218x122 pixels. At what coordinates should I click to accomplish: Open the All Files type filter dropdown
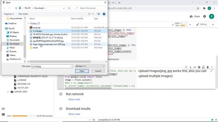[90, 66]
